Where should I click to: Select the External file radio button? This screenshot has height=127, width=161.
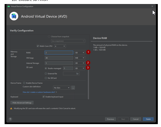[46, 74]
